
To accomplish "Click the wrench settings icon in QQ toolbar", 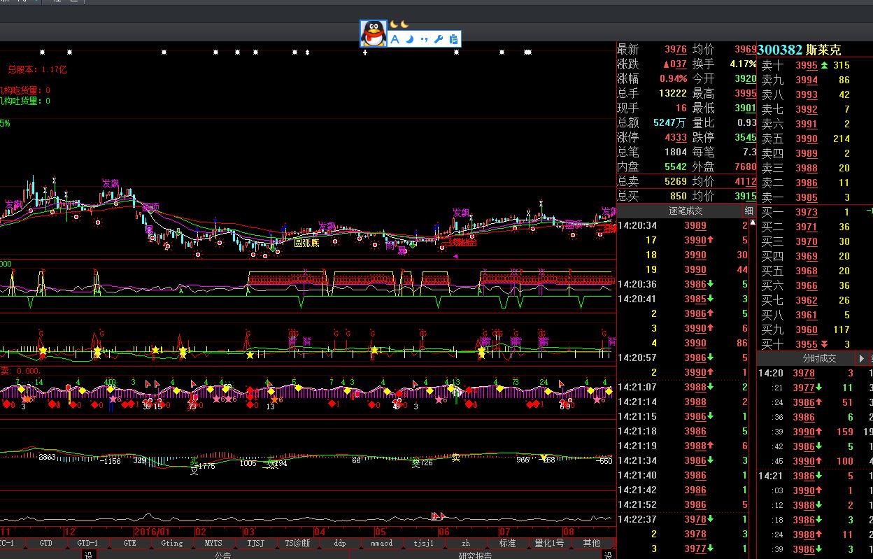I will 439,39.
